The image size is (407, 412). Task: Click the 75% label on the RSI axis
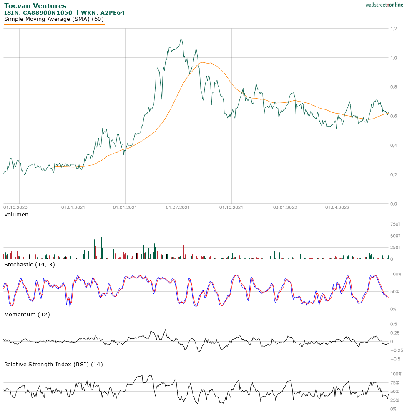(x=394, y=383)
